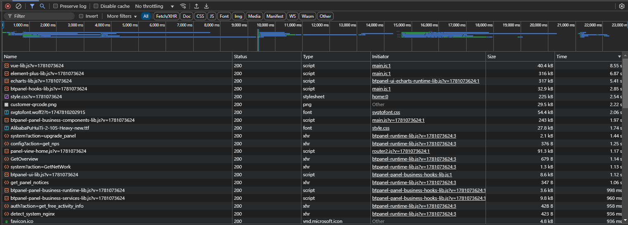Click font icon beside AlibabaPuHuiTi ttf

7,128
